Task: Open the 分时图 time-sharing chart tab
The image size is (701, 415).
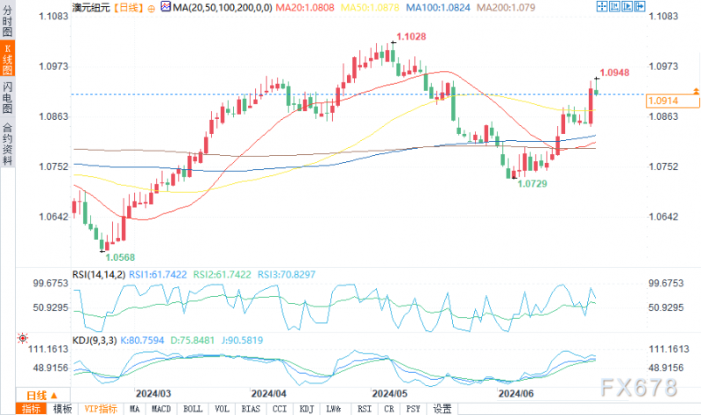Action: click(x=7, y=20)
